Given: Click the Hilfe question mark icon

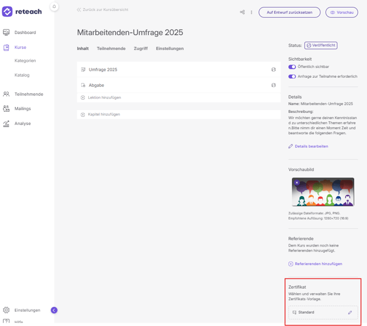Looking at the screenshot, I should pos(7,321).
